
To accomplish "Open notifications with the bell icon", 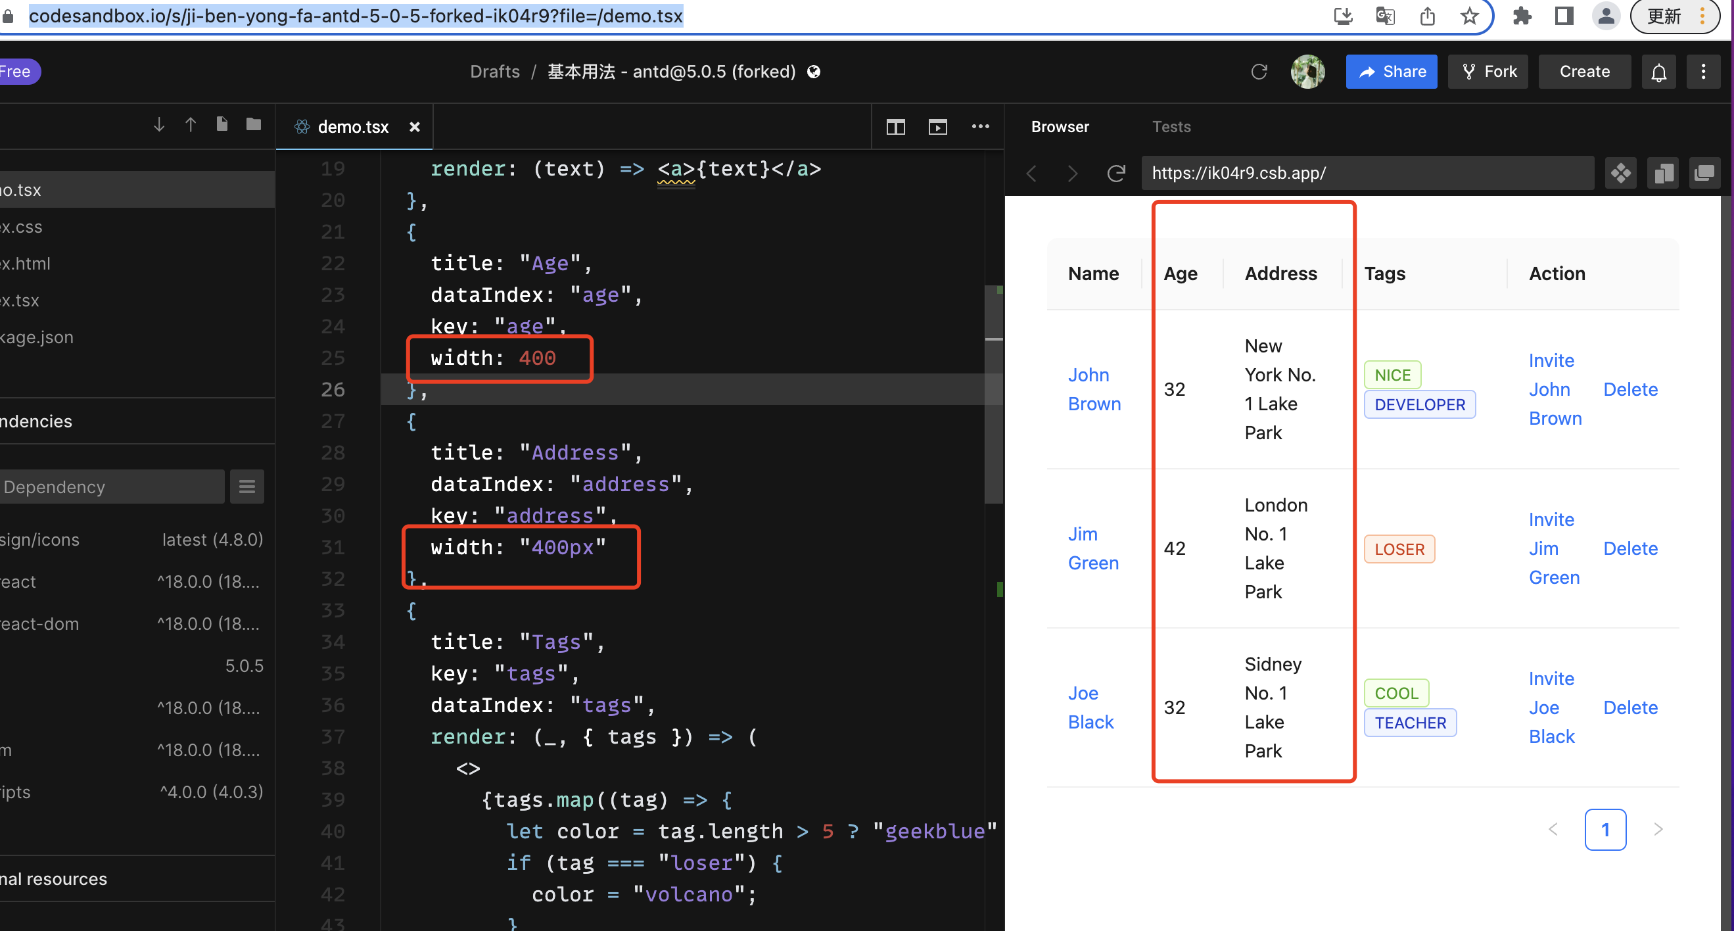I will (x=1658, y=72).
